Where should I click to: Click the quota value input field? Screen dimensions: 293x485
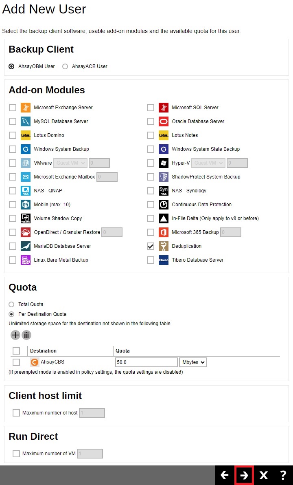(146, 362)
